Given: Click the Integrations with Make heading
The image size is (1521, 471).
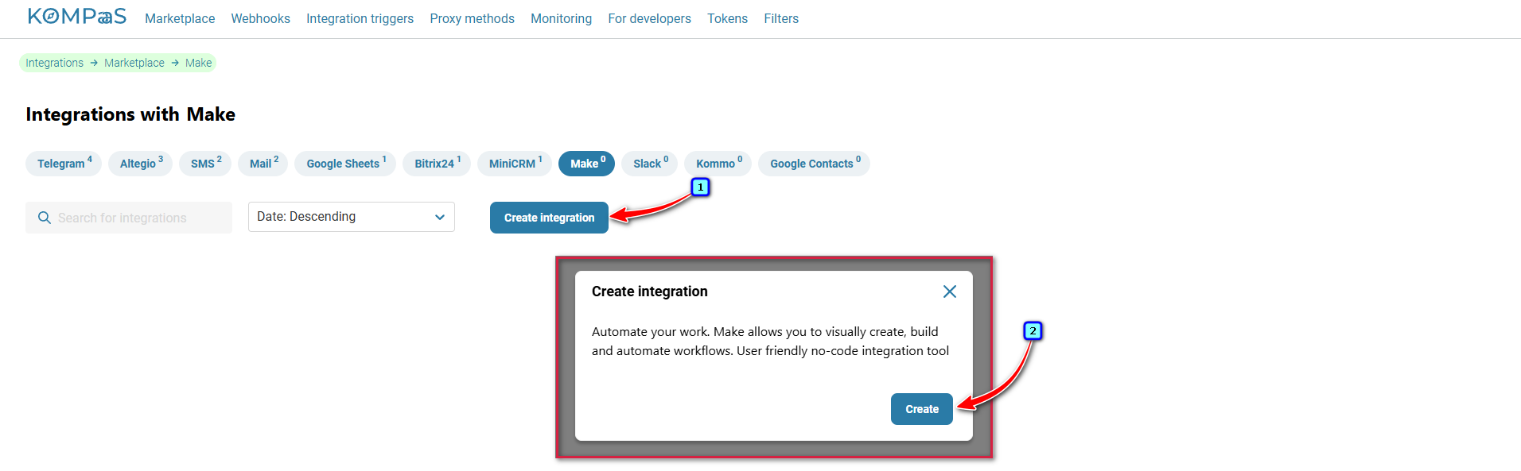Looking at the screenshot, I should (x=130, y=114).
